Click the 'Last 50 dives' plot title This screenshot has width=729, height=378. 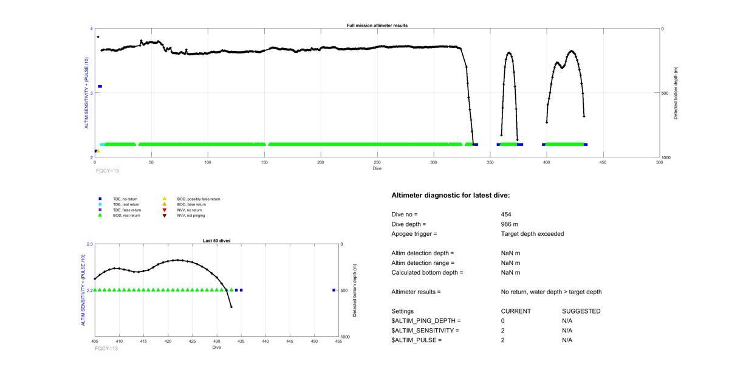217,241
